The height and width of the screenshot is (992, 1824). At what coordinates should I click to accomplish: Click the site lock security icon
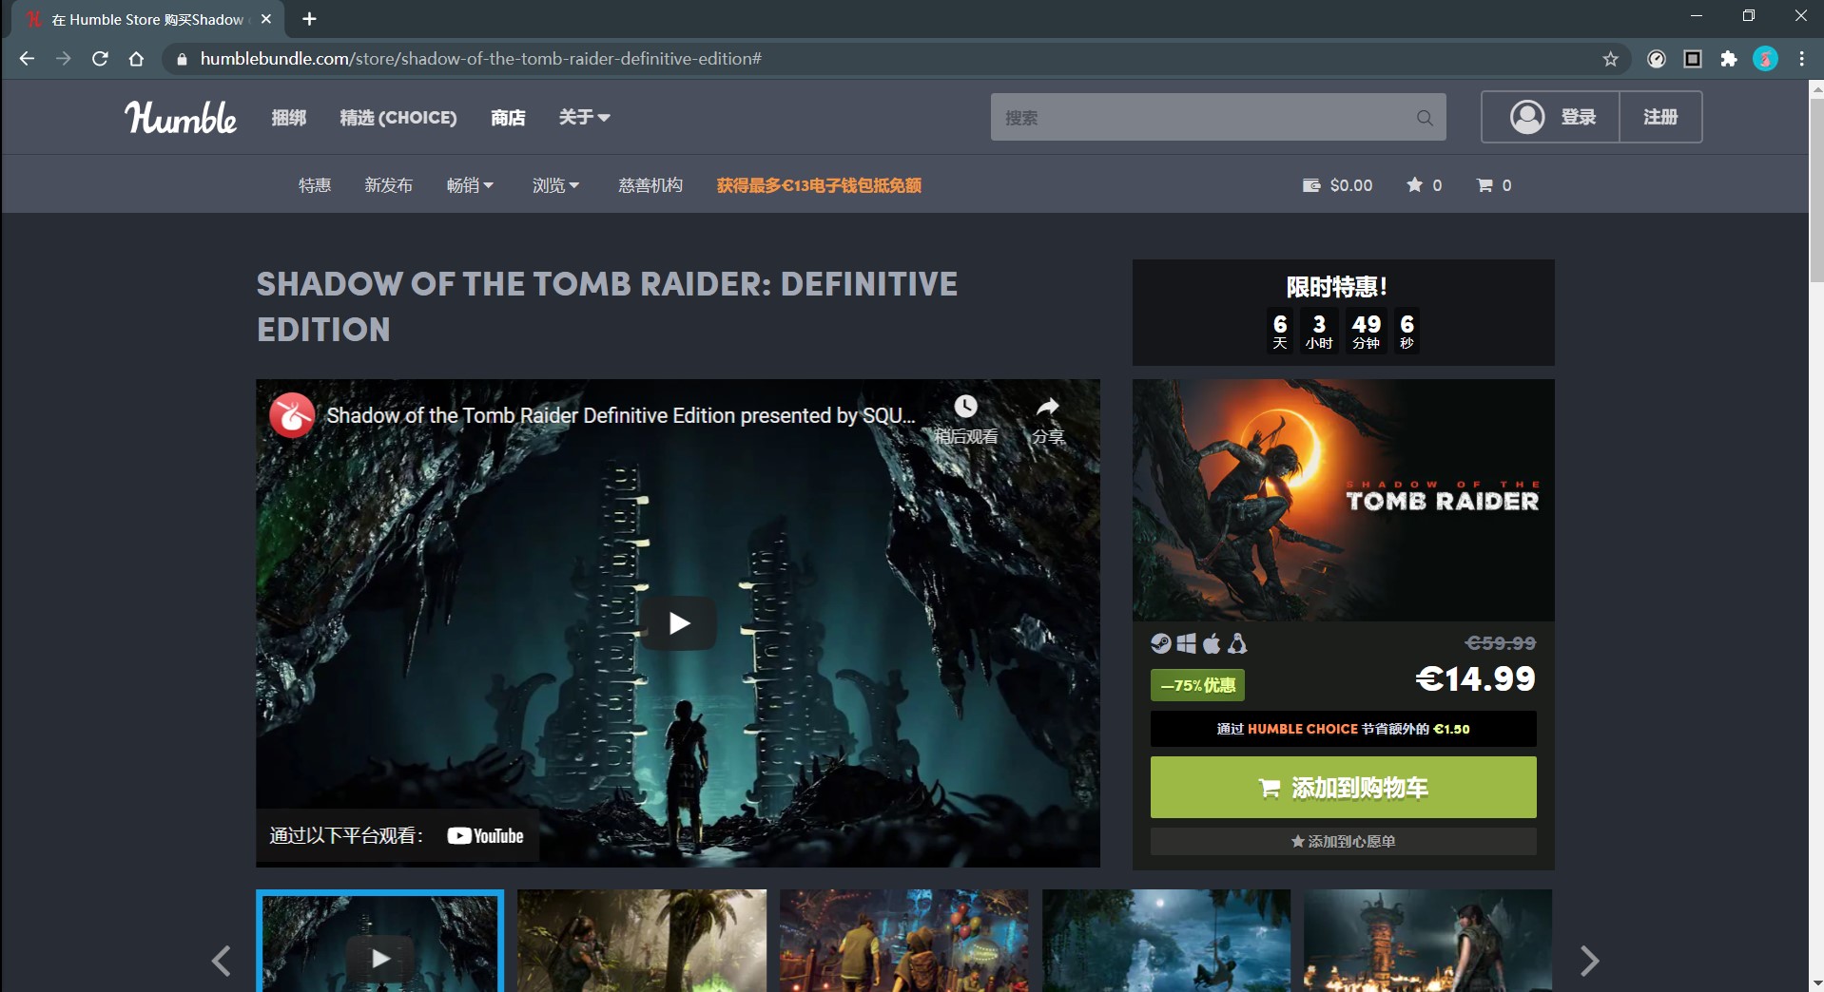click(182, 59)
